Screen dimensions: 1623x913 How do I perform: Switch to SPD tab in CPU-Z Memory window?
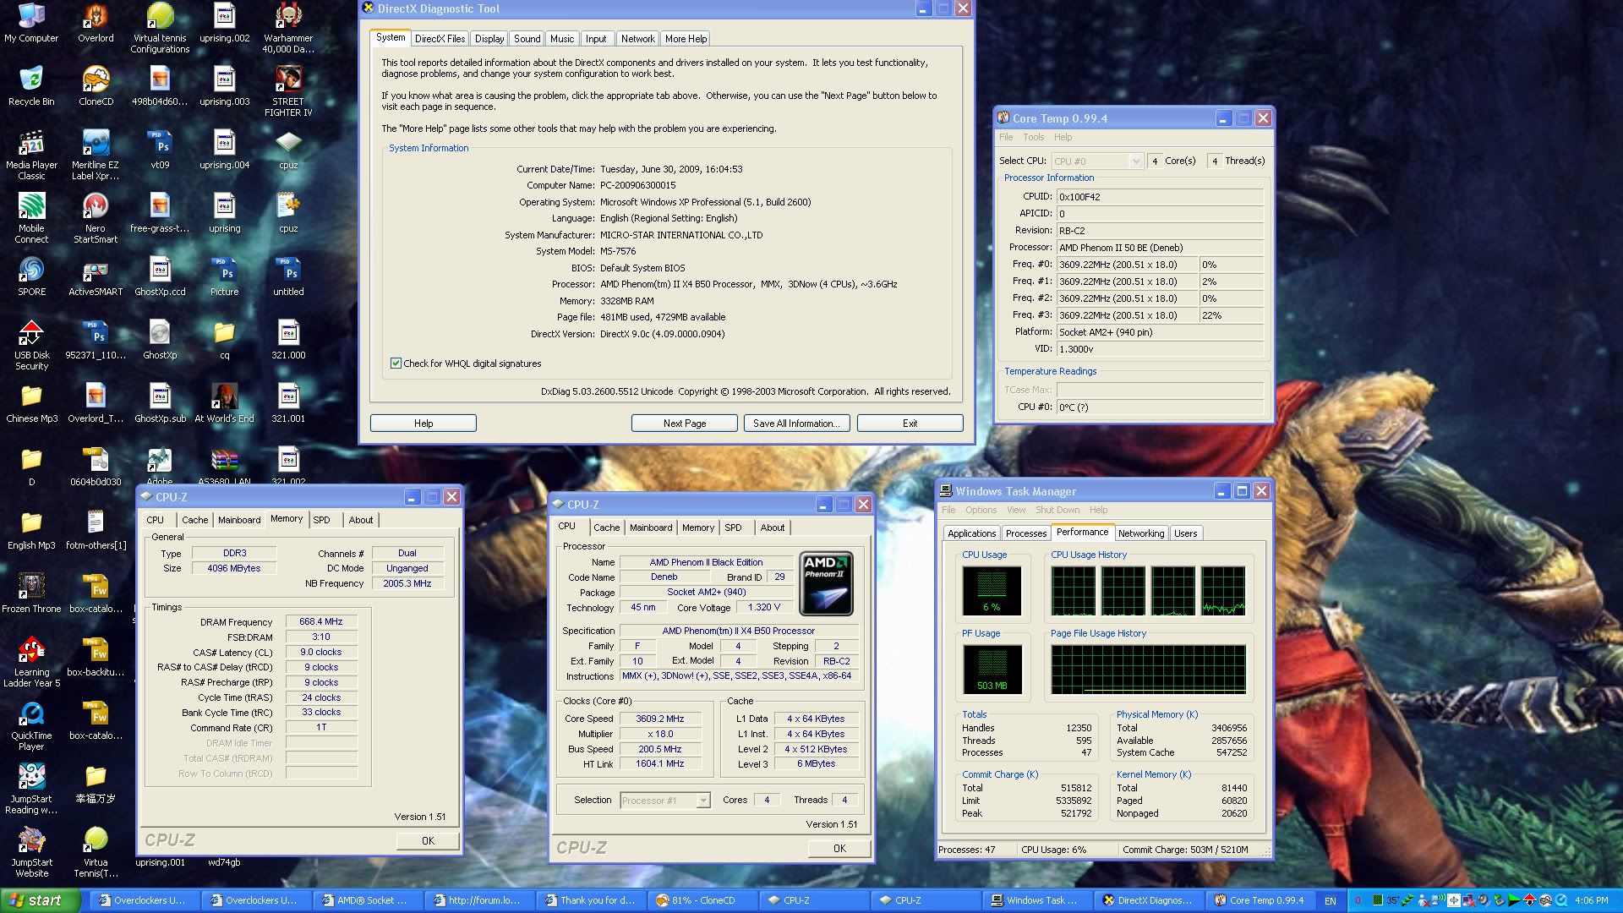322,520
